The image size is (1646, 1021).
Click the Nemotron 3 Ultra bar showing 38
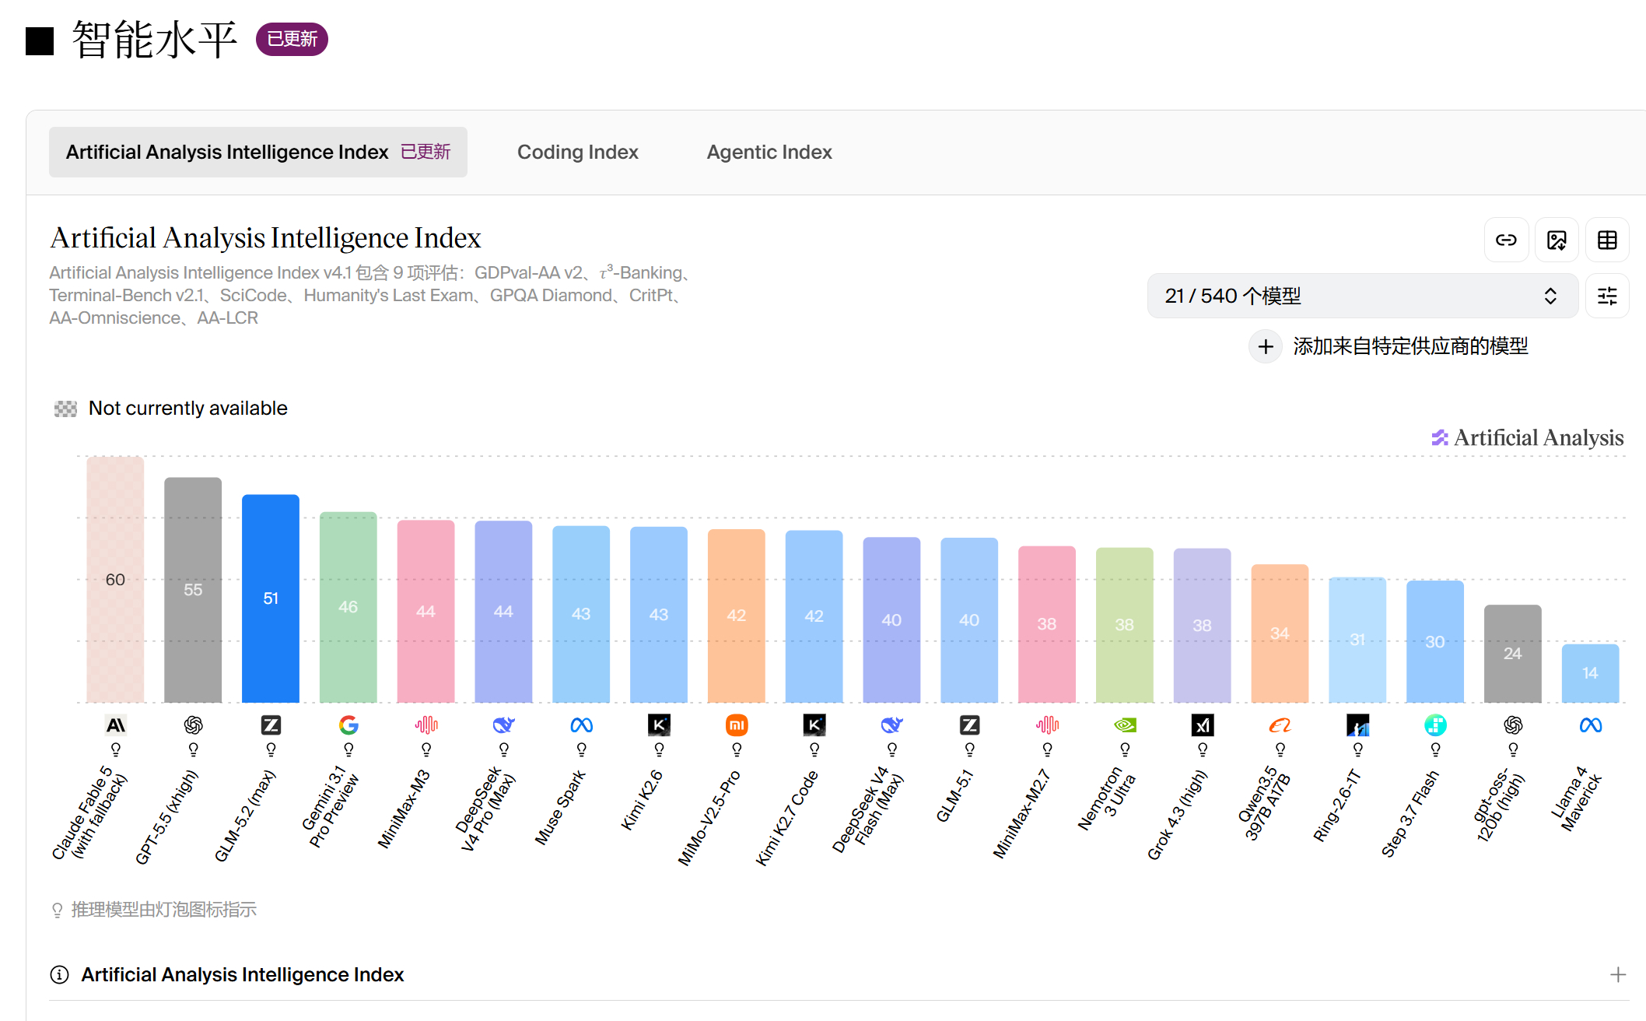[x=1125, y=625]
